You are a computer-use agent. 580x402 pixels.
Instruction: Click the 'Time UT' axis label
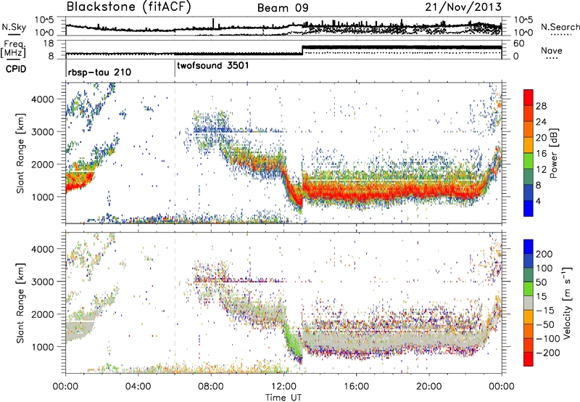(283, 397)
